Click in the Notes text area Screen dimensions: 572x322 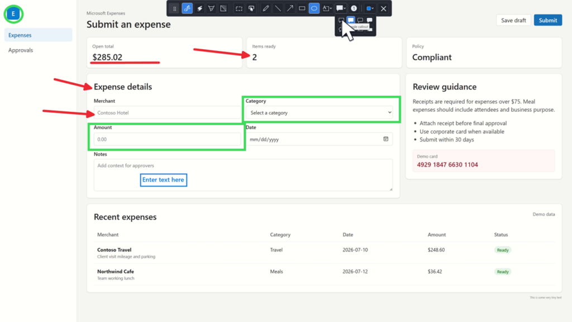click(x=243, y=175)
